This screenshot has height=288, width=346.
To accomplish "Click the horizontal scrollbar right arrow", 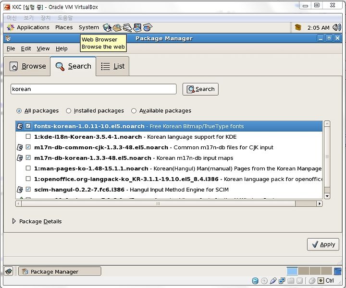I will tap(320, 204).
